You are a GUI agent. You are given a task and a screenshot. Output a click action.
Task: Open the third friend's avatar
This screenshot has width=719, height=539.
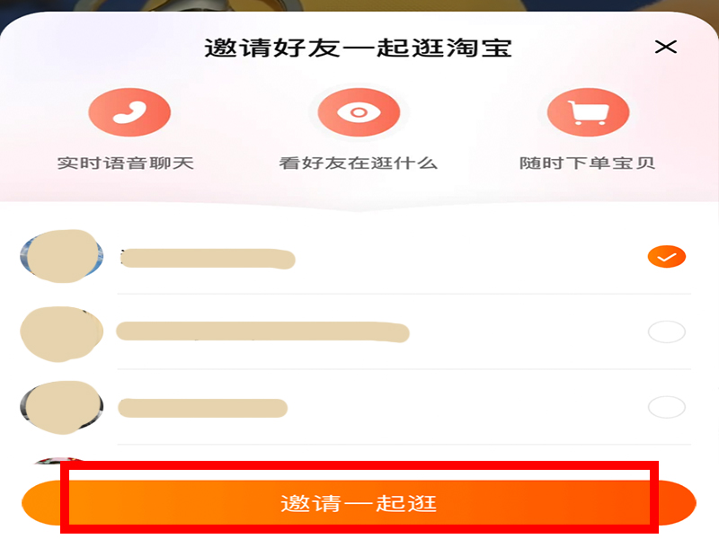click(61, 408)
